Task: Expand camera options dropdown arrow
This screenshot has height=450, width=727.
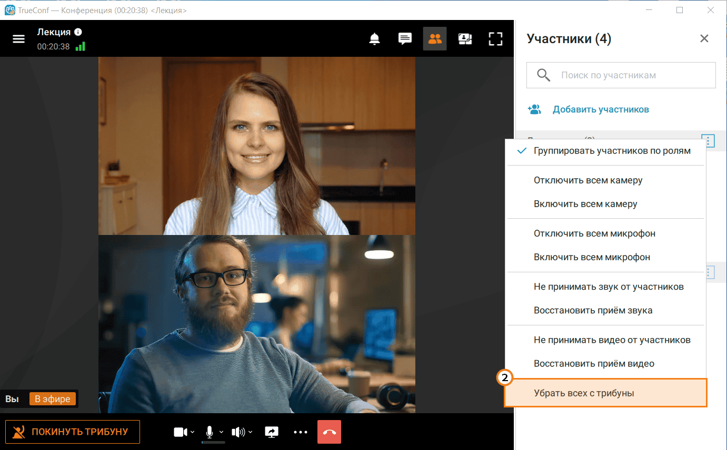Action: [193, 432]
